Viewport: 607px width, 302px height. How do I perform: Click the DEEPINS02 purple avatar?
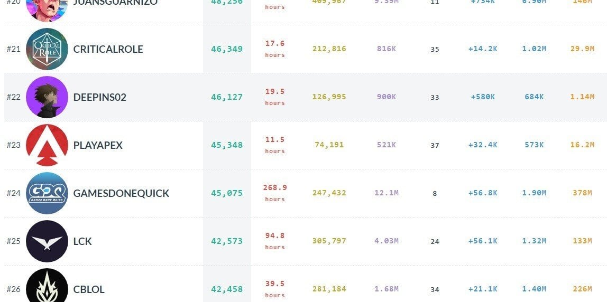tap(47, 97)
